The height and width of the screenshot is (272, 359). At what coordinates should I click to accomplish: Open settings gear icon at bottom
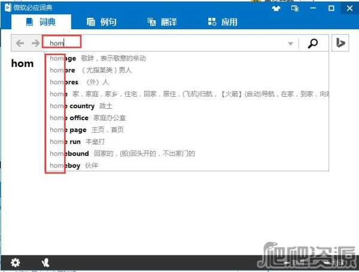tap(16, 262)
